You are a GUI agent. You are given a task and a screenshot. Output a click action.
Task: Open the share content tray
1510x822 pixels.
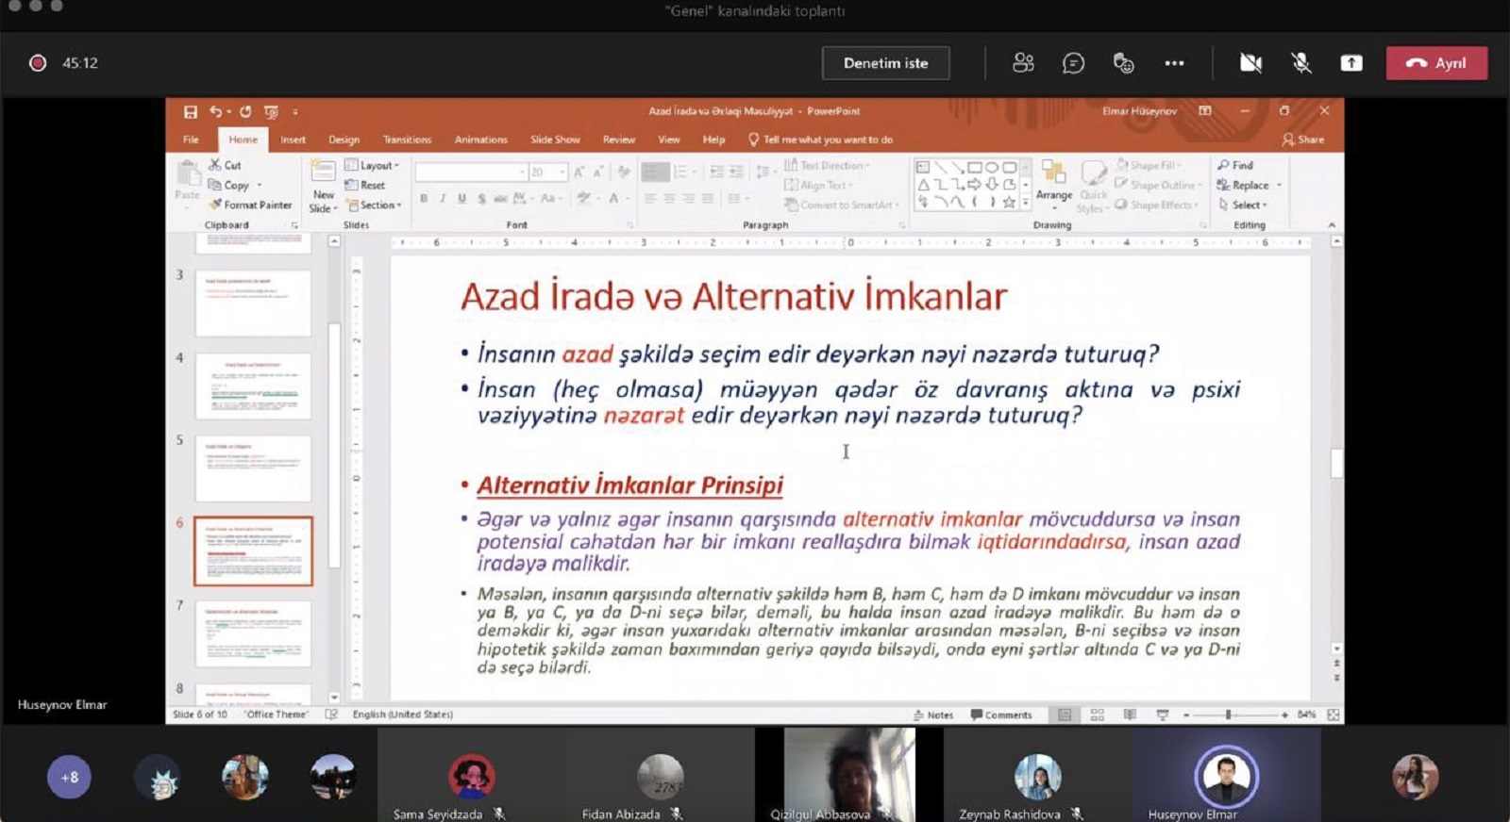[1351, 63]
